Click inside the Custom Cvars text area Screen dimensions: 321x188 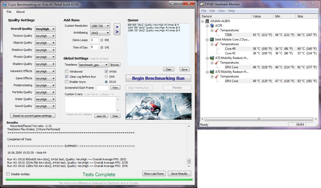tap(91, 104)
